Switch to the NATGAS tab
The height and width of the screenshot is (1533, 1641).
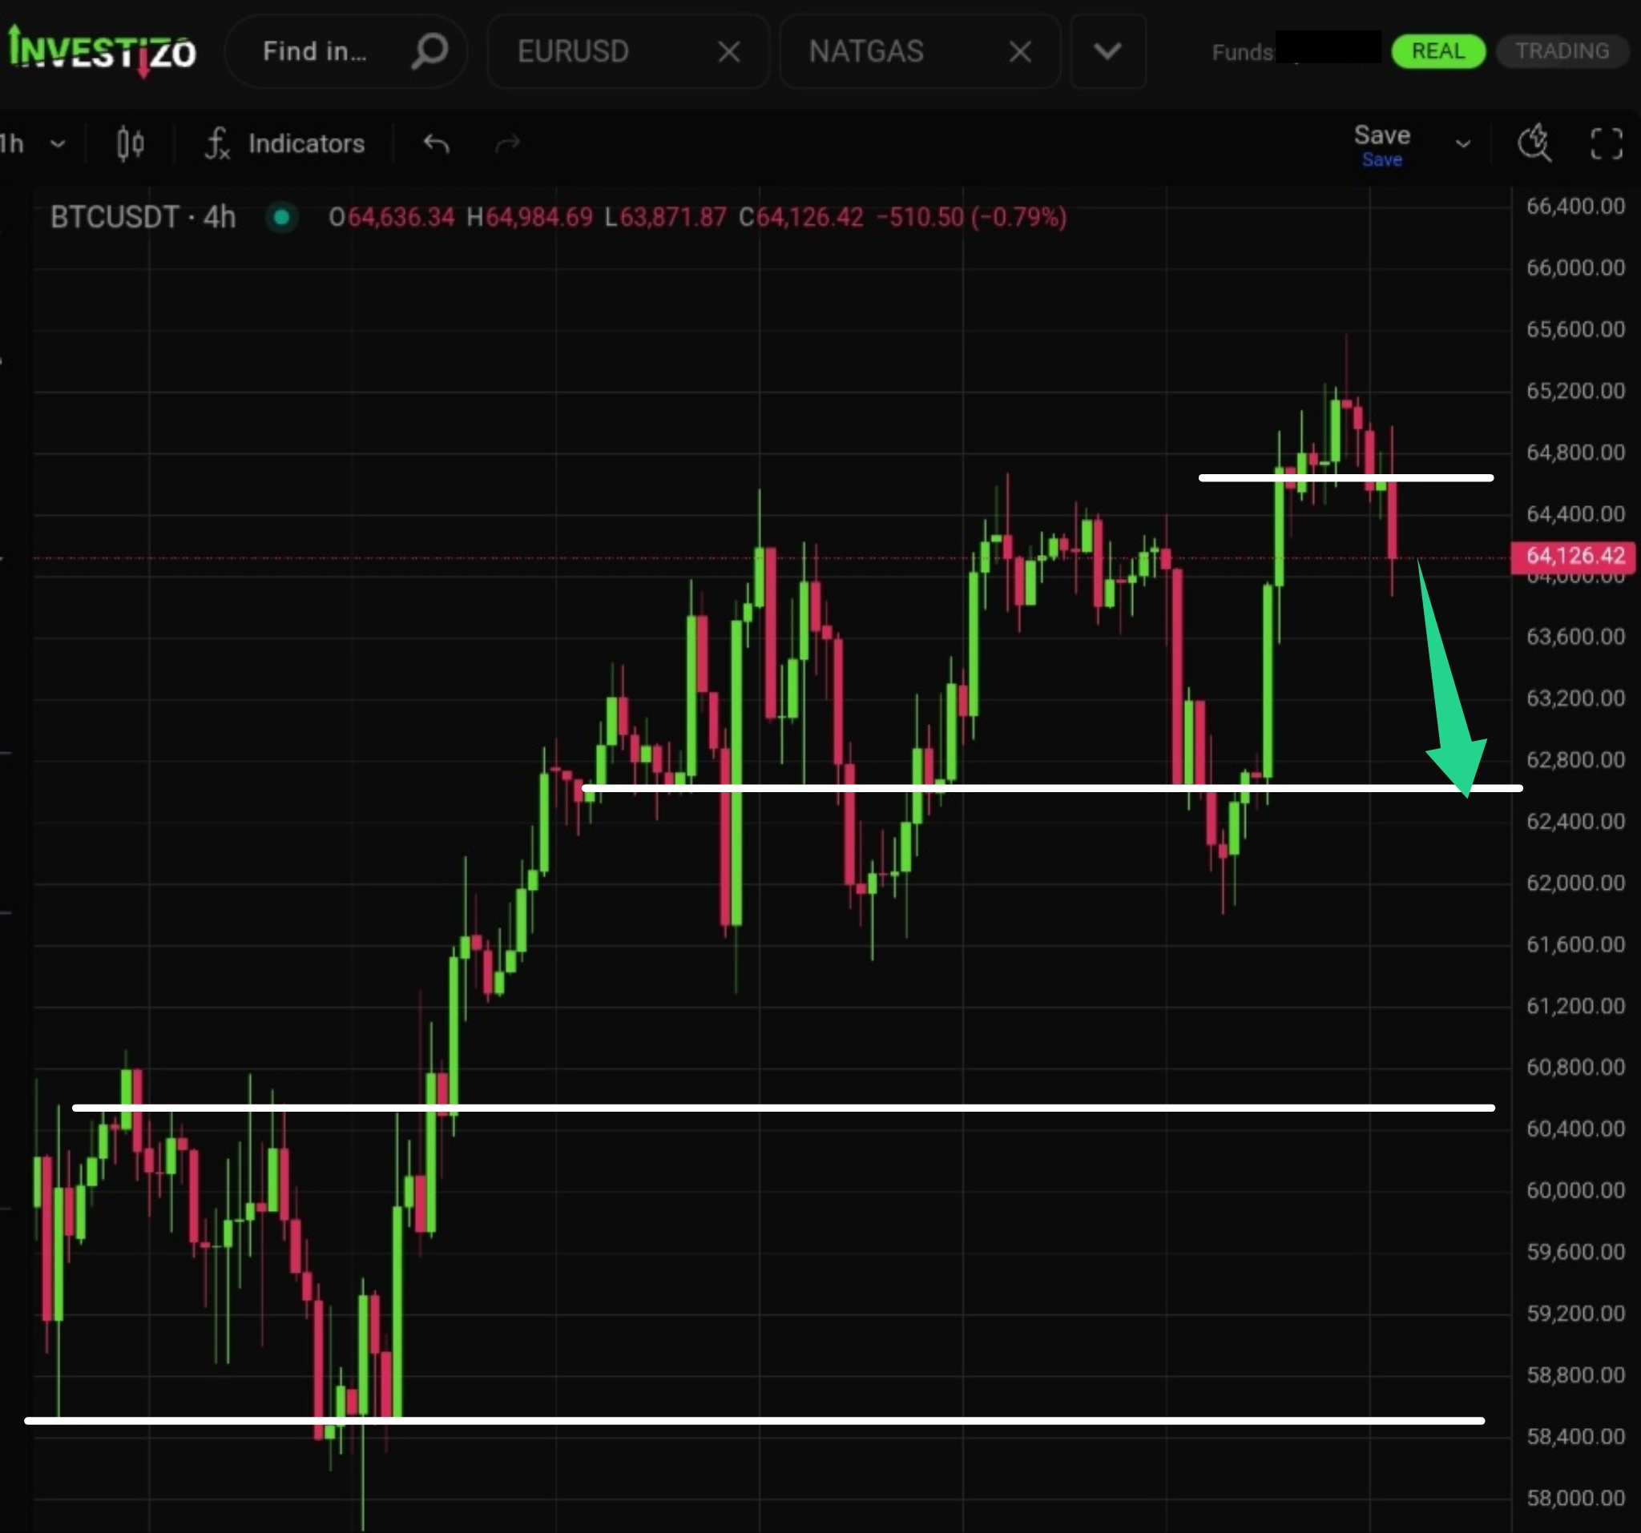pos(866,51)
